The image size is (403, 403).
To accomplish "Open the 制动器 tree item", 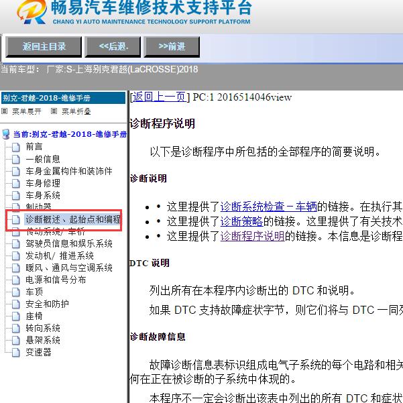I will pyautogui.click(x=38, y=206).
